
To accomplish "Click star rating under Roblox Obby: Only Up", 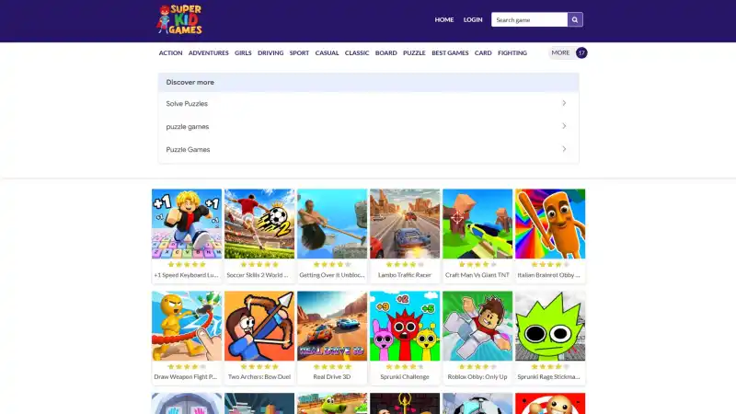I will tap(477, 366).
